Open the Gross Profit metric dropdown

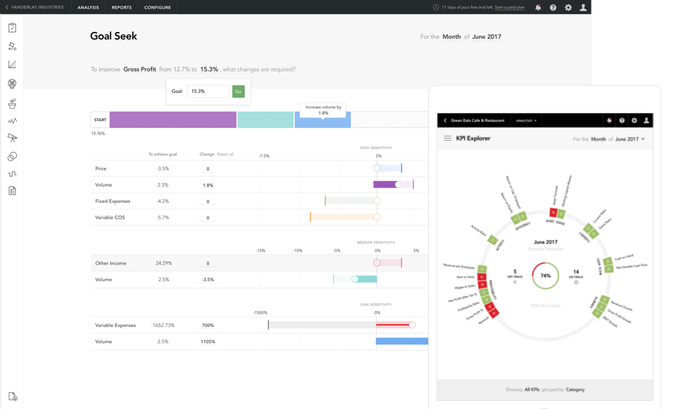(x=139, y=70)
